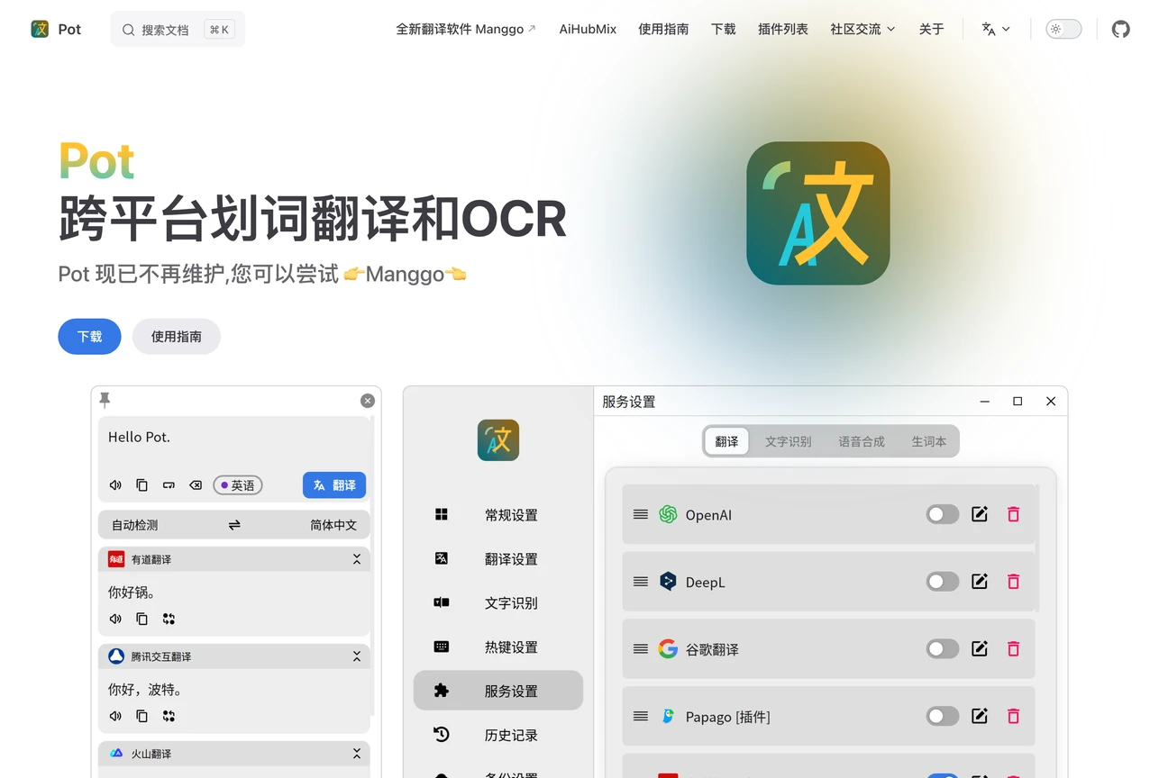The image size is (1159, 778).
Task: Enable the OpenAI service toggle
Action: (943, 514)
